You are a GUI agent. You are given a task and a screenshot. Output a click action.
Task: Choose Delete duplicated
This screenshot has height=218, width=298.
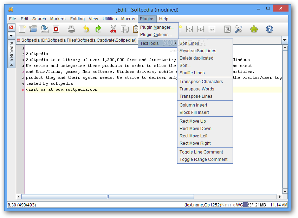click(205, 58)
